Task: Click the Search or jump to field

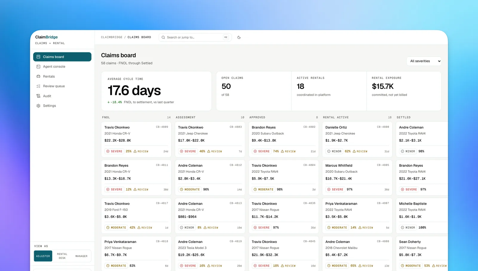Action: tap(195, 37)
